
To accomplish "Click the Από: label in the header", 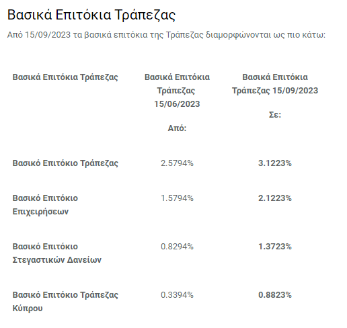I will pos(177,128).
